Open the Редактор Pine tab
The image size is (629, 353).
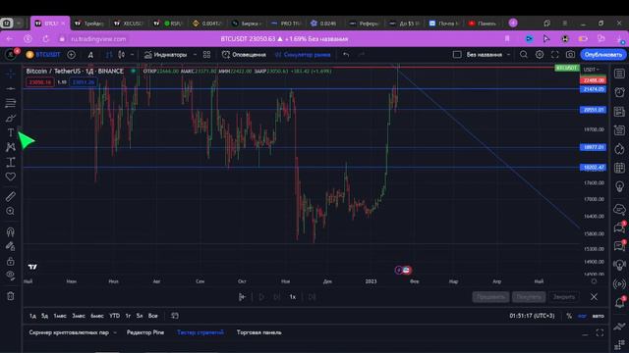click(145, 332)
